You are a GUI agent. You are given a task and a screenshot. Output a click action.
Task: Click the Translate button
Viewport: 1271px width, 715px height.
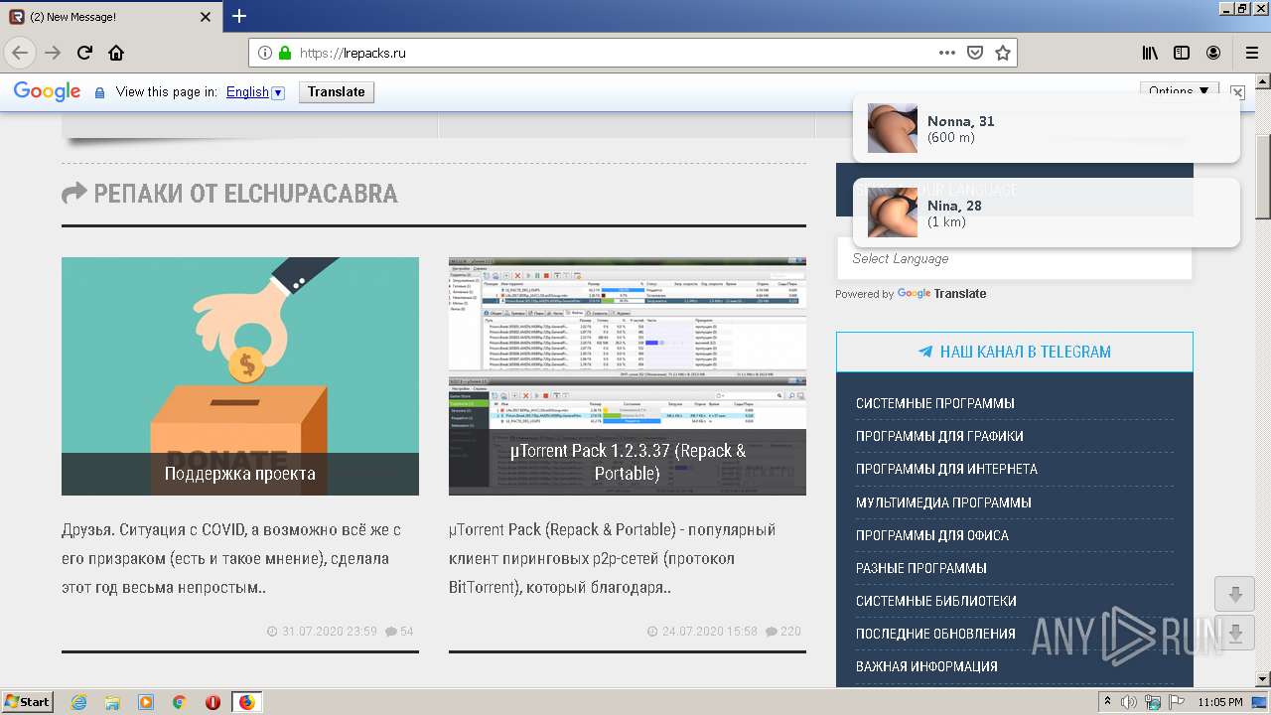pyautogui.click(x=336, y=91)
